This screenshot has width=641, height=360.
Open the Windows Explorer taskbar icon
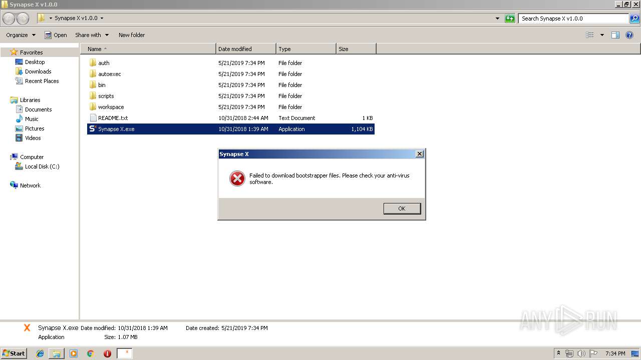(57, 353)
